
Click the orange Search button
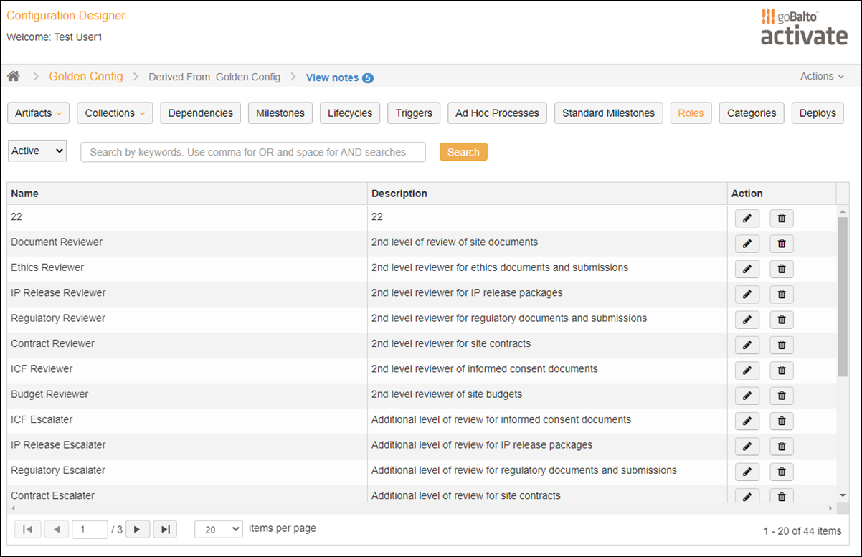click(x=463, y=152)
